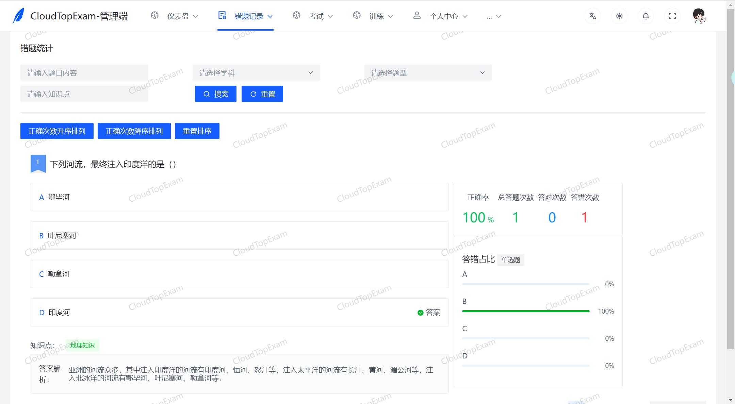Image resolution: width=735 pixels, height=404 pixels.
Task: Click the CloudTopExam feather logo
Action: (x=19, y=15)
